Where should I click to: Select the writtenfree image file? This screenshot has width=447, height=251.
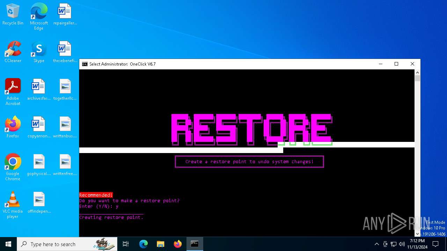(x=65, y=165)
